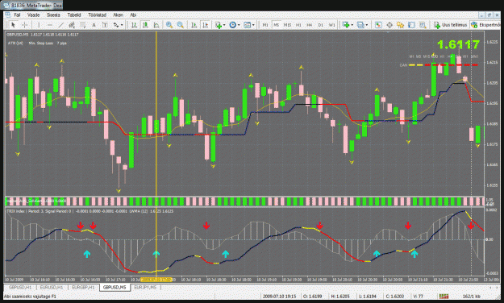Toggle chart shift from right edge
Image resolution: width=504 pixels, height=303 pixels.
[205, 25]
